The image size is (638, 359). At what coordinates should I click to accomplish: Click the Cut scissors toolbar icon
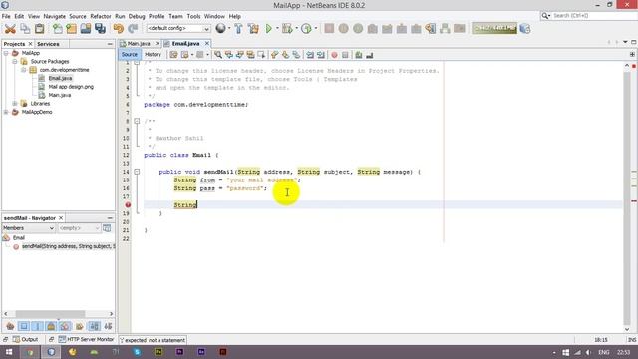[x=10, y=29]
